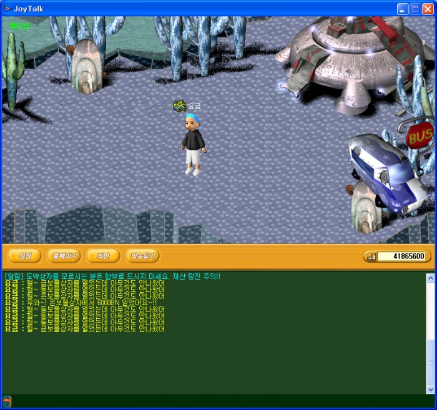Click the 설정 settings button
437x410 pixels.
click(25, 256)
